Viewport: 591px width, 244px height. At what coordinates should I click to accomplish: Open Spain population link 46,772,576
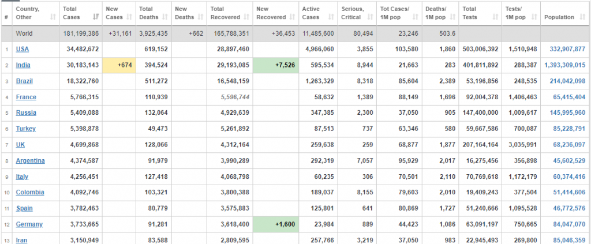tap(570, 208)
